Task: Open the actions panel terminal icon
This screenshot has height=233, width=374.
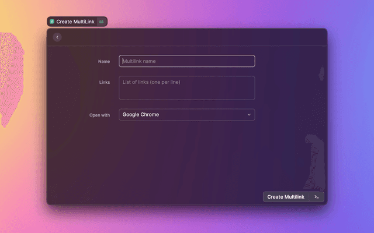Action: click(x=317, y=197)
